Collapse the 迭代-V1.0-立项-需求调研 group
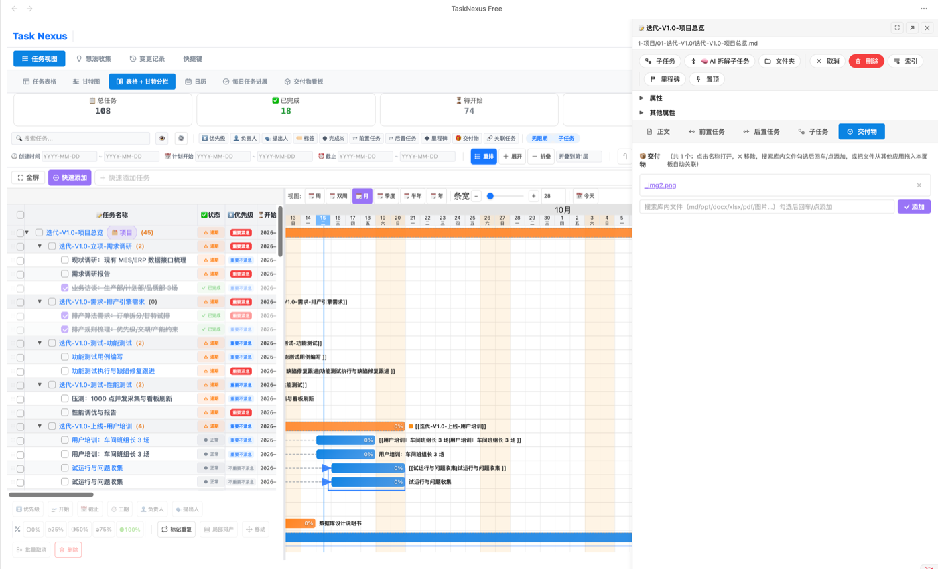The width and height of the screenshot is (938, 569). [x=40, y=246]
